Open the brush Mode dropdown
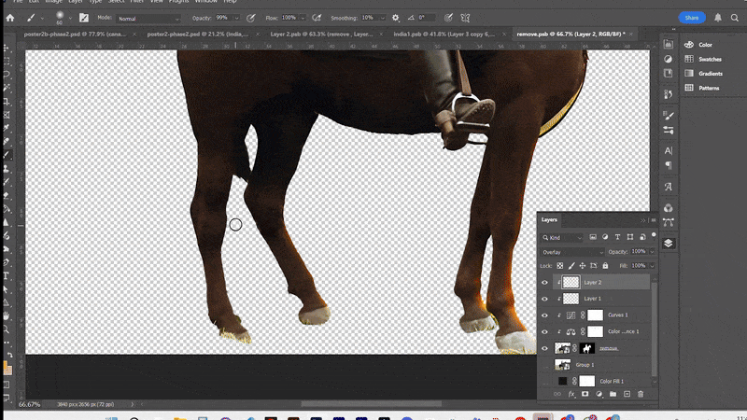 [148, 19]
